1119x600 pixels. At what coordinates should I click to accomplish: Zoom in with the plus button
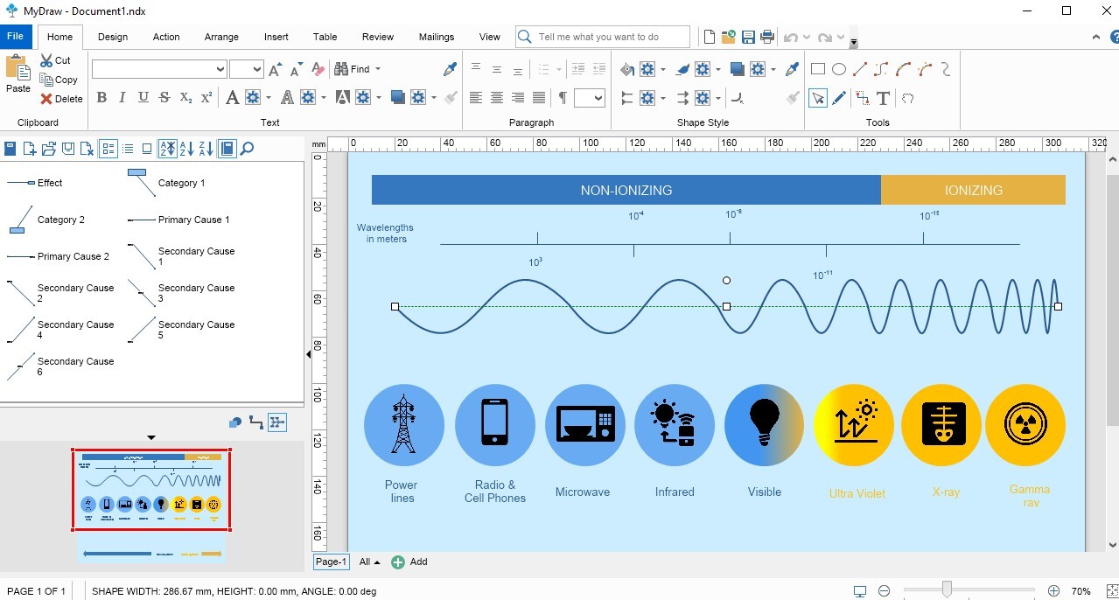click(x=1053, y=591)
